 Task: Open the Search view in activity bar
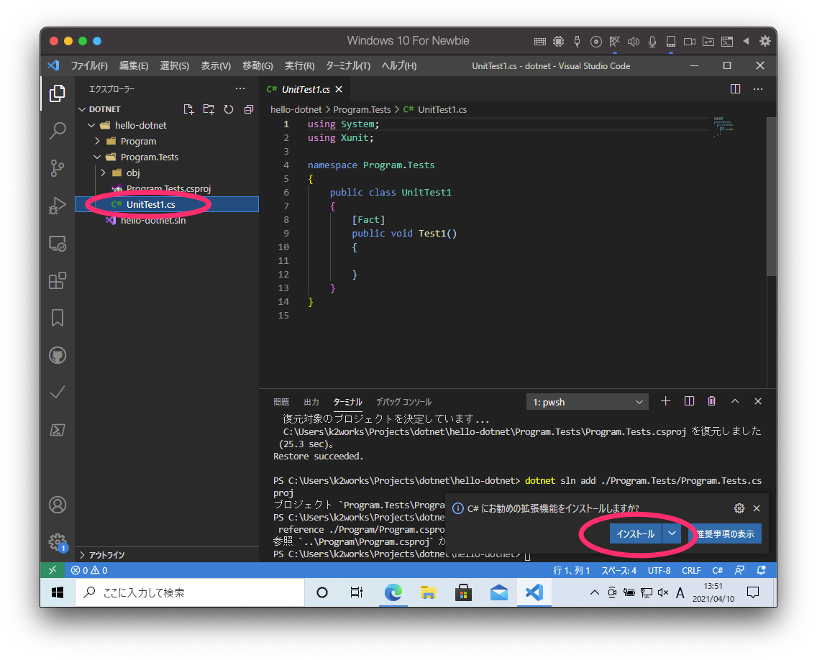[58, 131]
